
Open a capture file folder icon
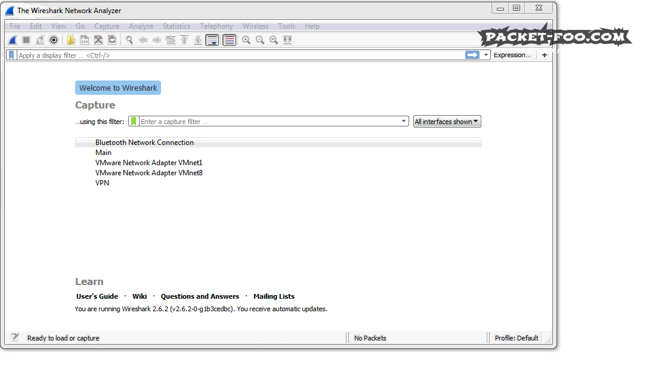(x=71, y=40)
